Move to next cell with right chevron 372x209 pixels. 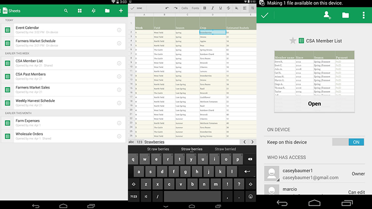pyautogui.click(x=252, y=142)
